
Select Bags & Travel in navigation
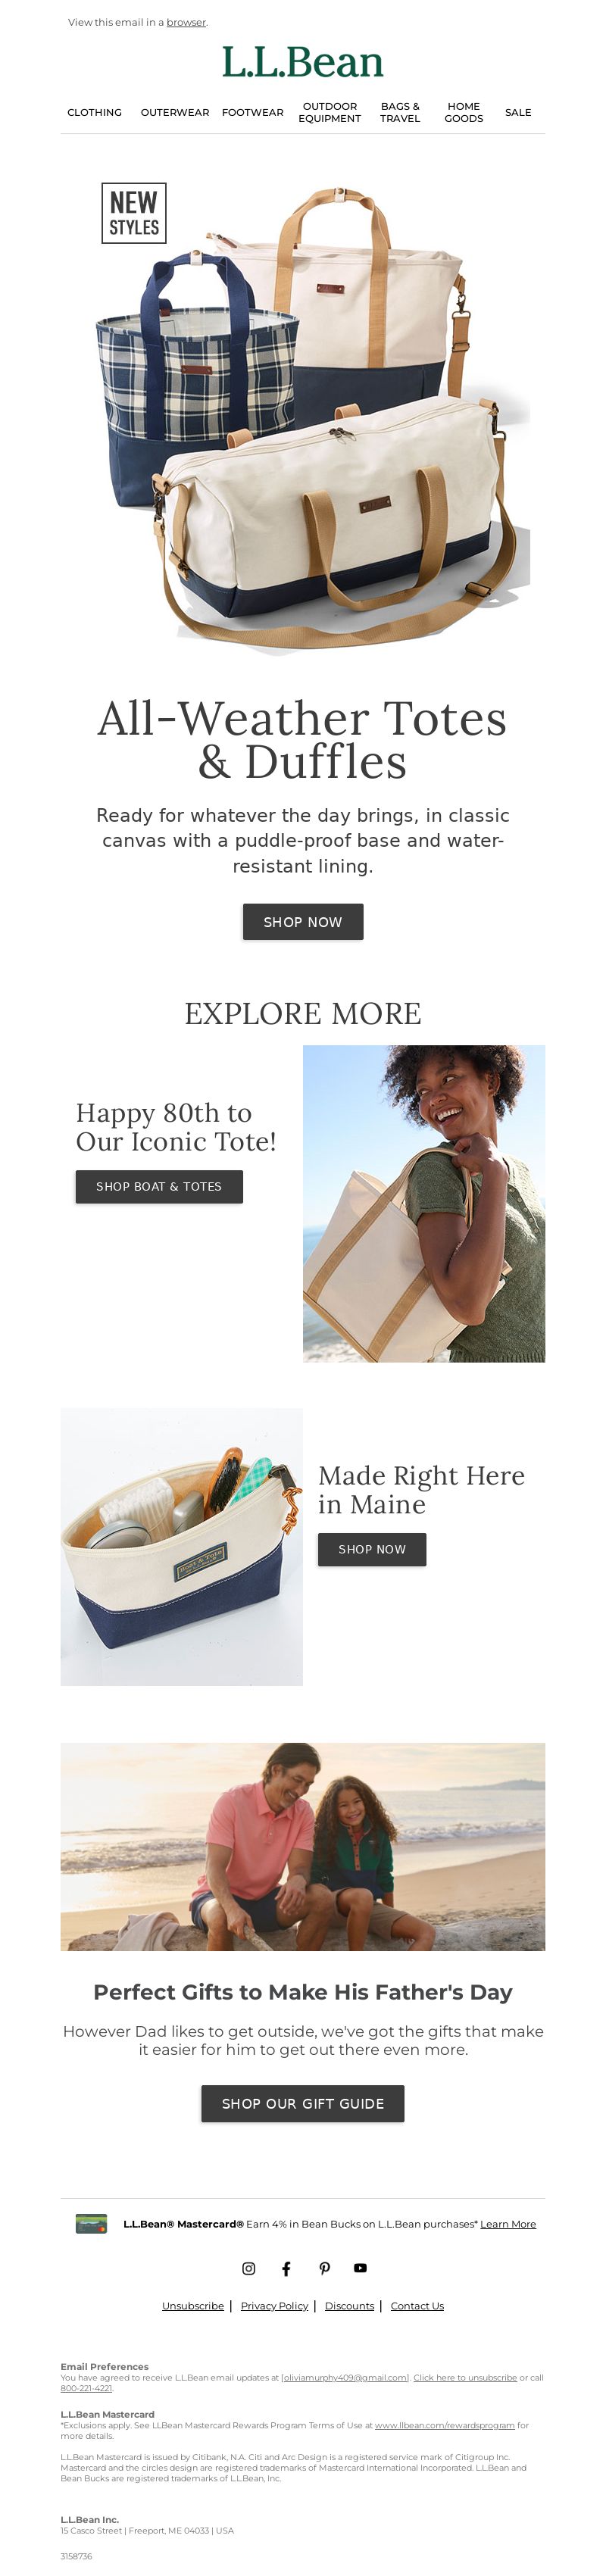[x=400, y=113]
